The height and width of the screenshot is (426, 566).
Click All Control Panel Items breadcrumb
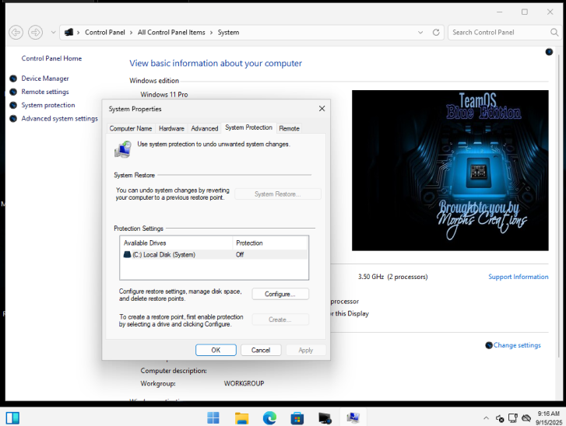(171, 33)
